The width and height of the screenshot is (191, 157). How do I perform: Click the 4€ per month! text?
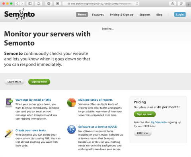coord(168,107)
